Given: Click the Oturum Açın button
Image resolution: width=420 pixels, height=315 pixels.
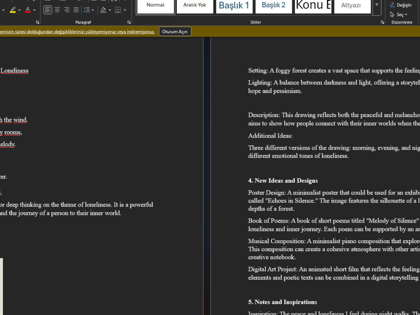Looking at the screenshot, I should tap(175, 31).
